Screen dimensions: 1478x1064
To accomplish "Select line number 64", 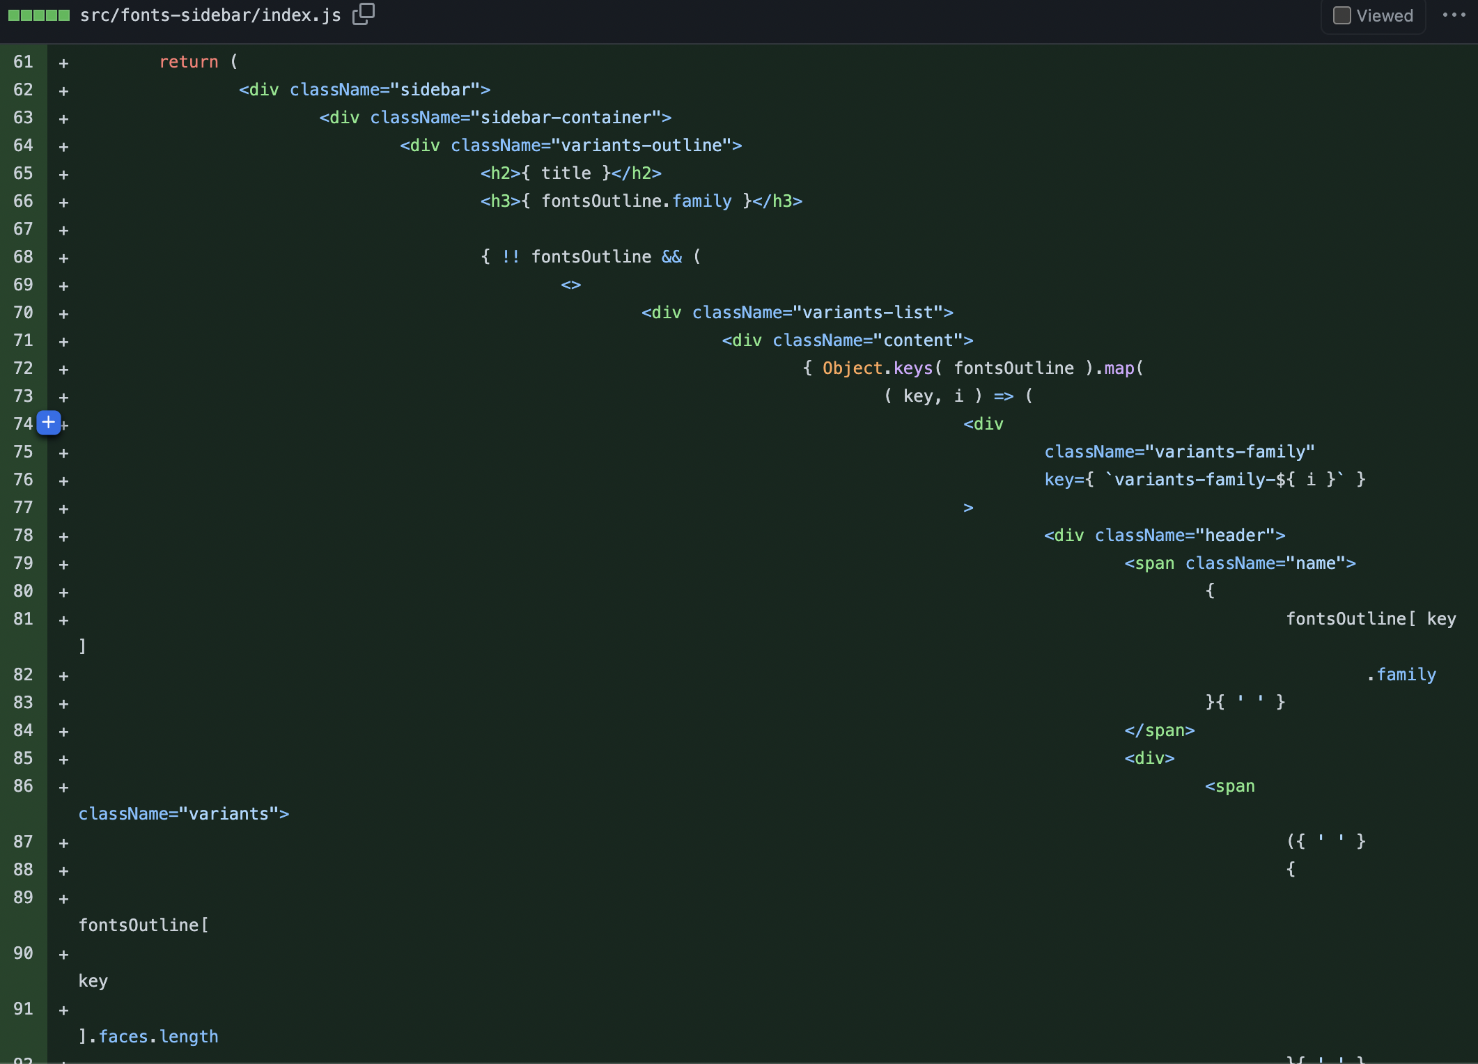I will pos(23,146).
